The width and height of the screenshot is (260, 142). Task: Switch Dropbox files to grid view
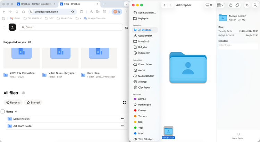[124, 103]
